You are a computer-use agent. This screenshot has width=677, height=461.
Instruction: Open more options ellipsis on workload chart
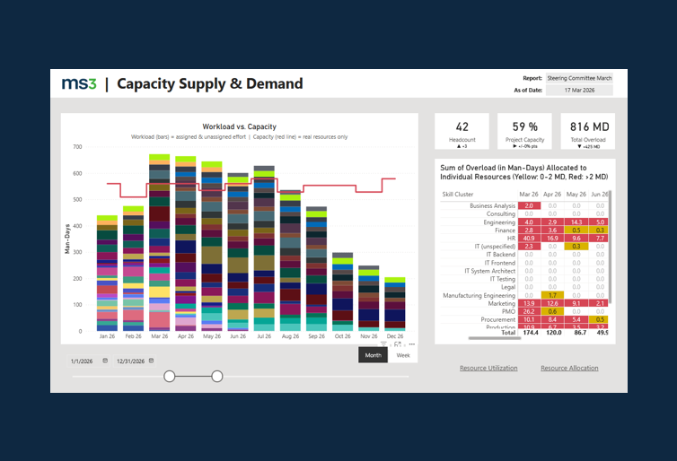(x=412, y=344)
